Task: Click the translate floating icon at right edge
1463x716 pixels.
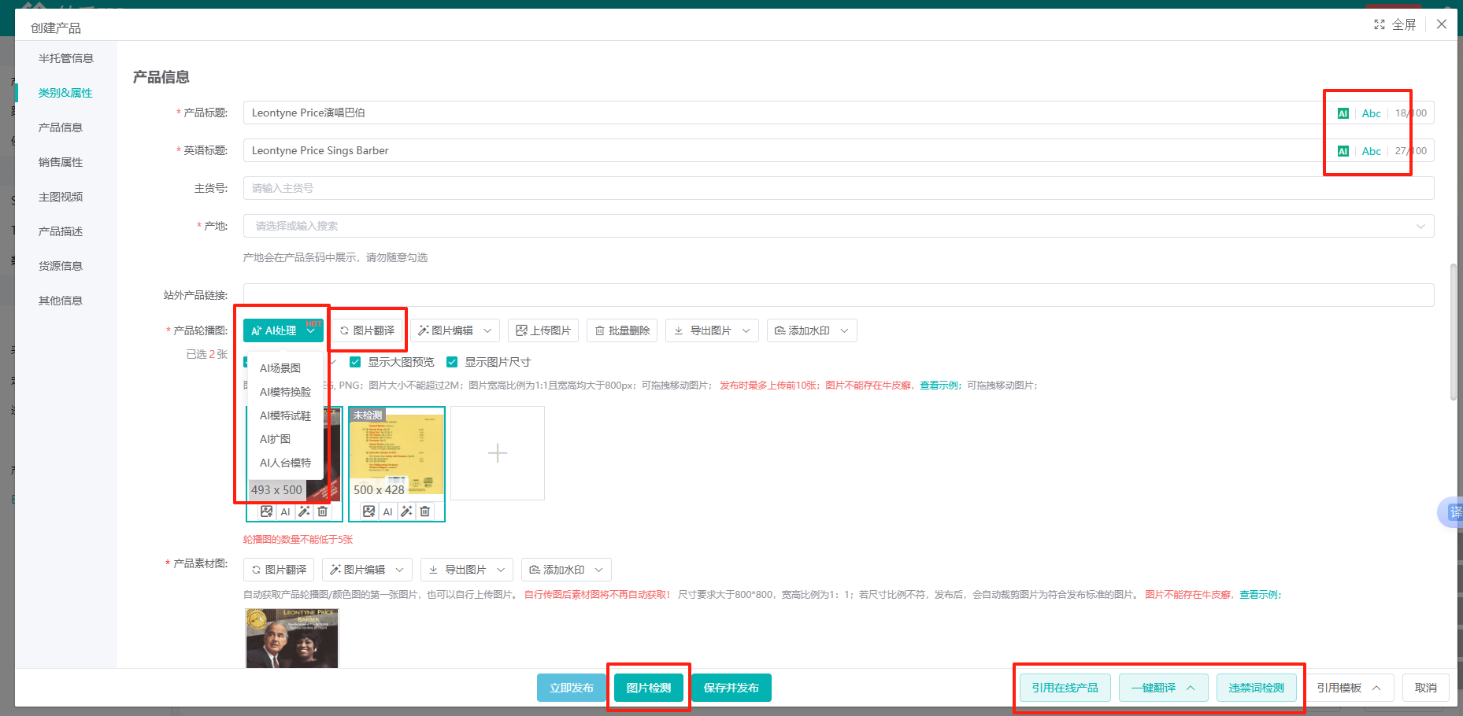Action: pyautogui.click(x=1454, y=512)
